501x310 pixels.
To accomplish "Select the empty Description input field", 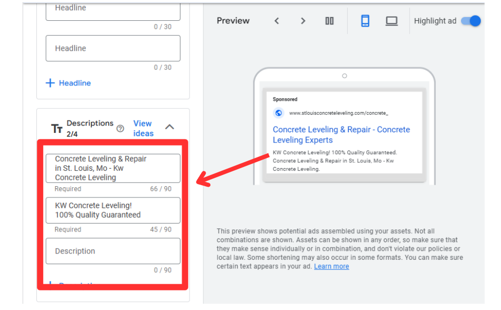I will 113,251.
